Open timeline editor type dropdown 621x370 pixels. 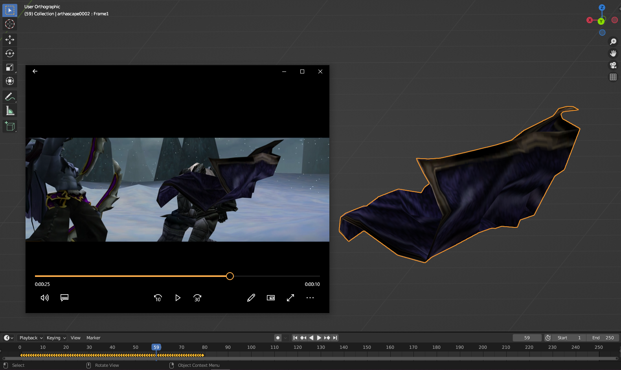coord(8,338)
